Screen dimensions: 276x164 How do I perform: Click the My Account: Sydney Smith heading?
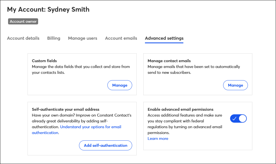(48, 9)
